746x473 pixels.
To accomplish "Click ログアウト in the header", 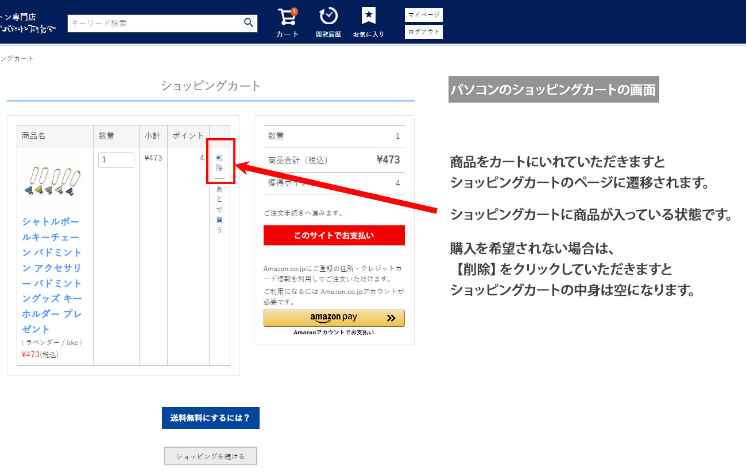I will [424, 32].
